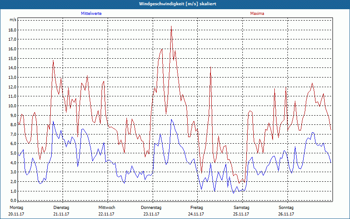Click the Dienstag day label
The height and width of the screenshot is (219, 350).
click(61, 208)
